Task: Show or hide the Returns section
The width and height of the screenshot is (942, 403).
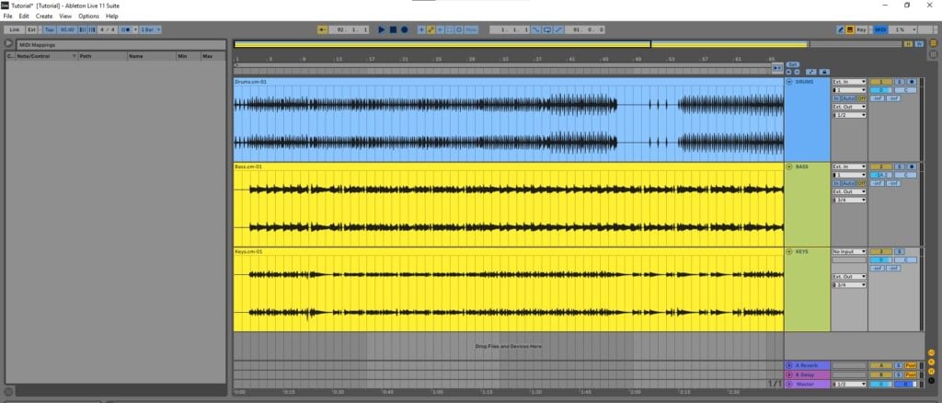Action: [931, 362]
